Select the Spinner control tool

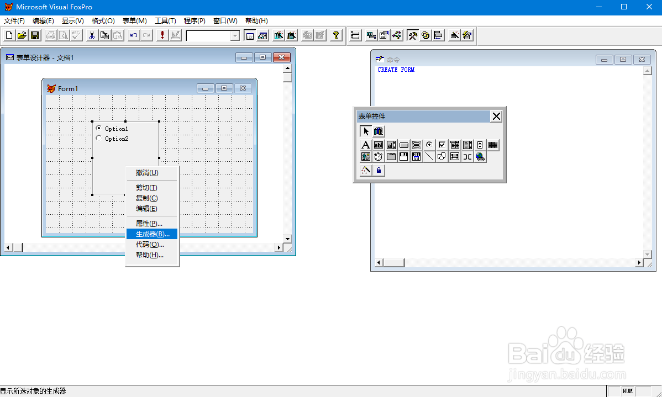point(480,145)
